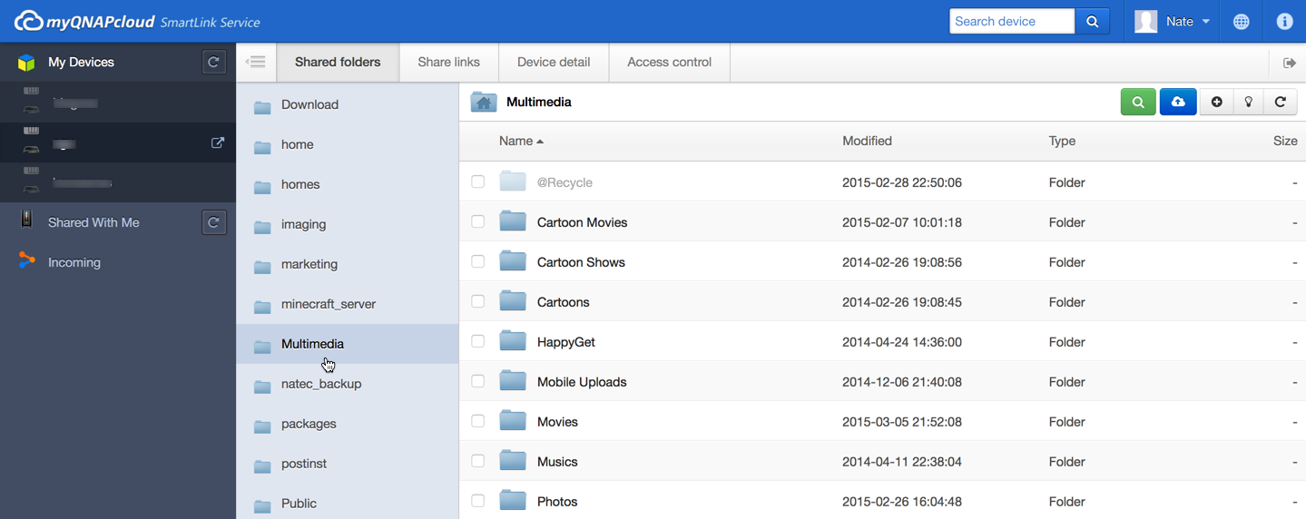Click the blue cloud upload button
This screenshot has height=519, width=1306.
(x=1178, y=103)
